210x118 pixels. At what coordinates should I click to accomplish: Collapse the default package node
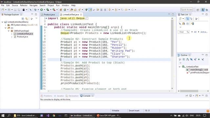pyautogui.click(x=9, y=31)
